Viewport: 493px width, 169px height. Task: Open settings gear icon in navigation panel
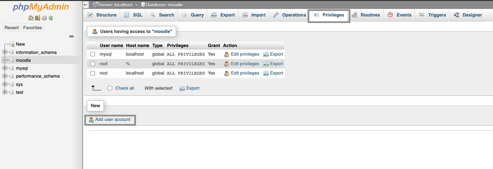[44, 18]
